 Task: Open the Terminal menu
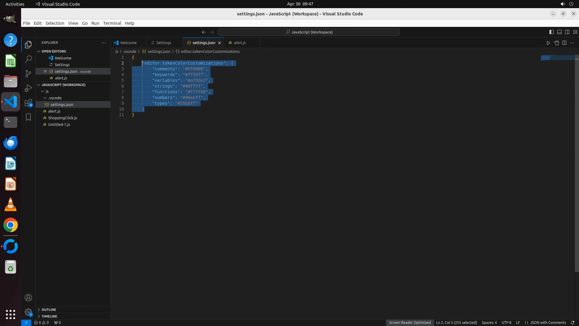pos(112,23)
